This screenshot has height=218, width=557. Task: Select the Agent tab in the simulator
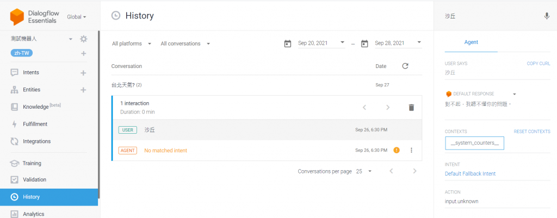471,42
